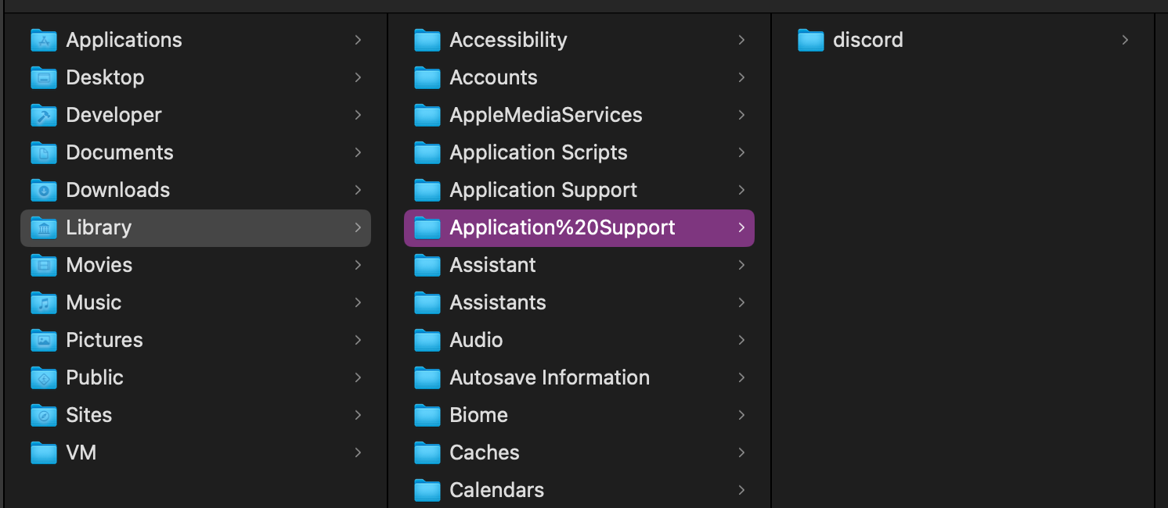The width and height of the screenshot is (1168, 508).
Task: Click the Desktop folder icon
Action: point(44,77)
